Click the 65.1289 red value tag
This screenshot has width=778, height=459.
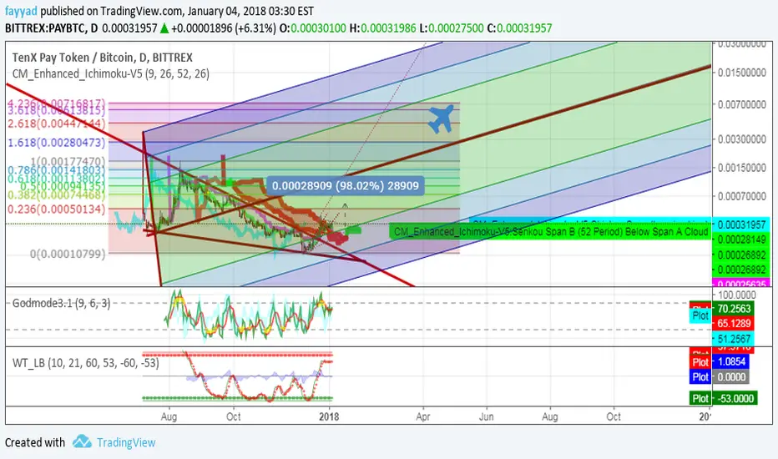point(734,324)
